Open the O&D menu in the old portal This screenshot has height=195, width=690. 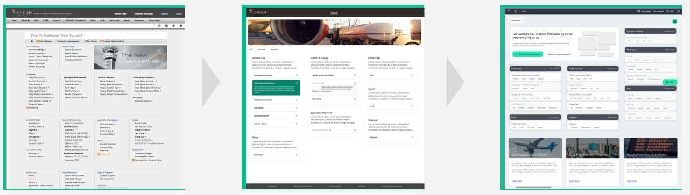[x=36, y=20]
